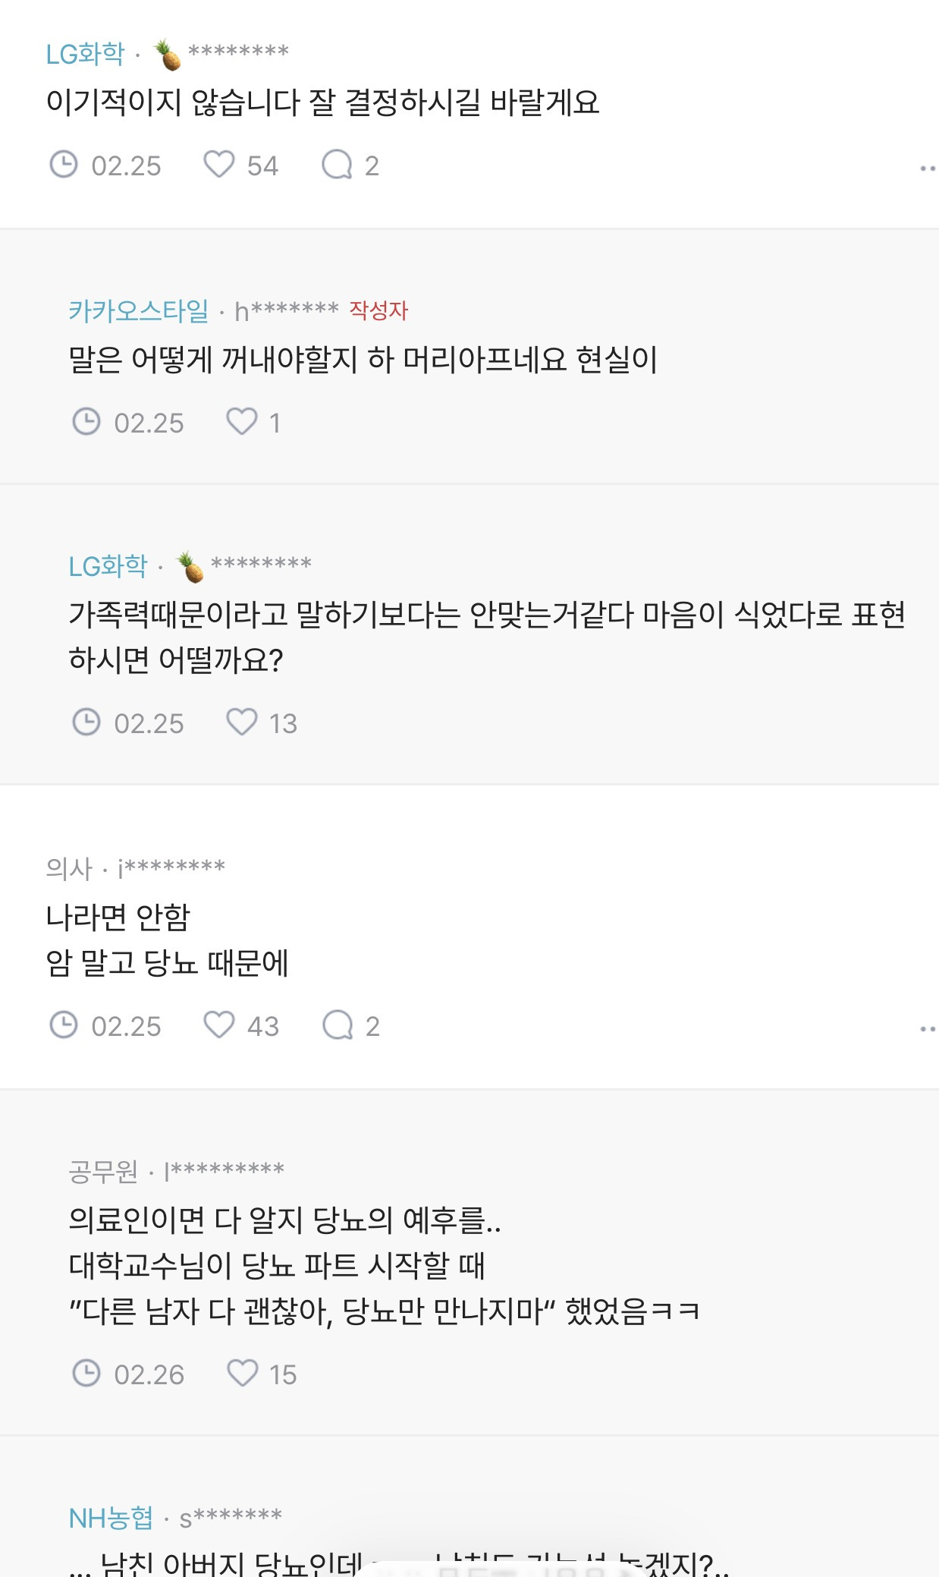This screenshot has width=939, height=1577.
Task: Select the 의사 commenter nickname
Action: click(171, 867)
